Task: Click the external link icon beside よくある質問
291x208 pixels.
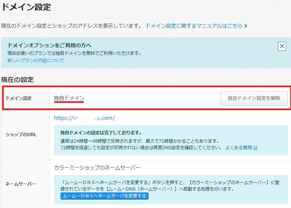Action: pos(255,148)
